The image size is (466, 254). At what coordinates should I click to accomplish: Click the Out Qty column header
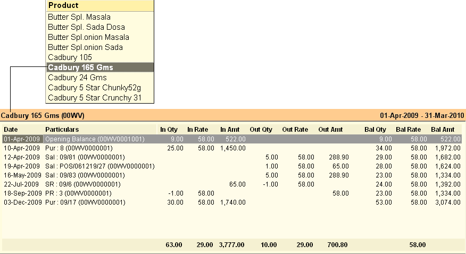click(x=261, y=129)
